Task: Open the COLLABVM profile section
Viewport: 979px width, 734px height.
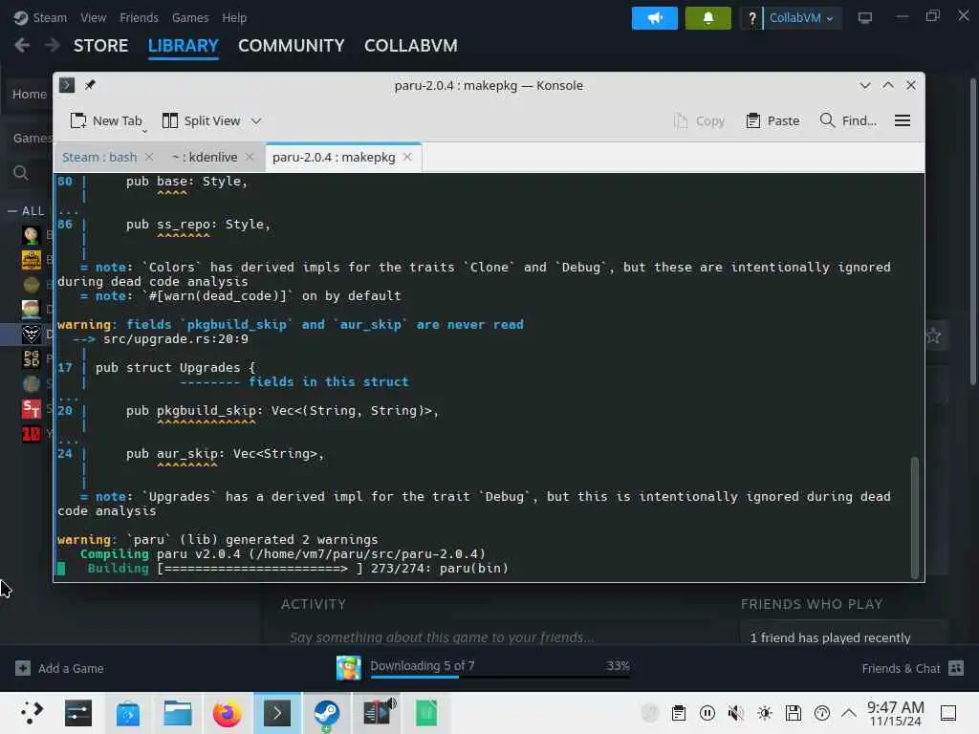Action: point(411,46)
